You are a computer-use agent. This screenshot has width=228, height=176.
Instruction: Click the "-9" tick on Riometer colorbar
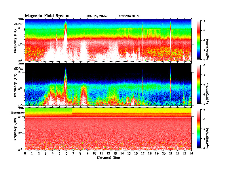click(x=204, y=148)
